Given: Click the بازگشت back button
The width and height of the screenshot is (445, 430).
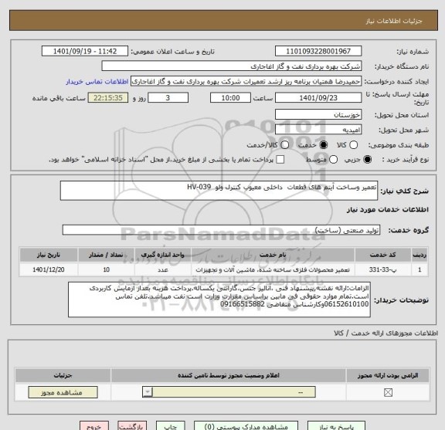Looking at the screenshot, I should pyautogui.click(x=132, y=426).
